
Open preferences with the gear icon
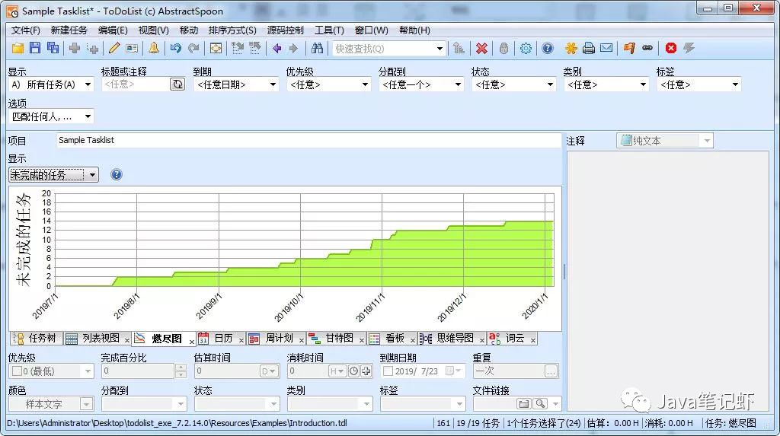coord(526,48)
